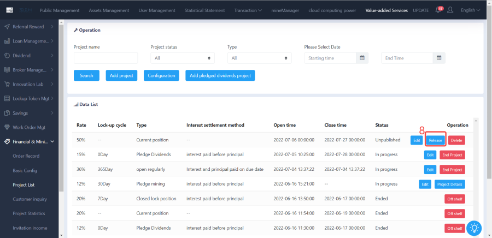Open the Project status dropdown
Screen dimensions: 492x238
[x=183, y=58]
